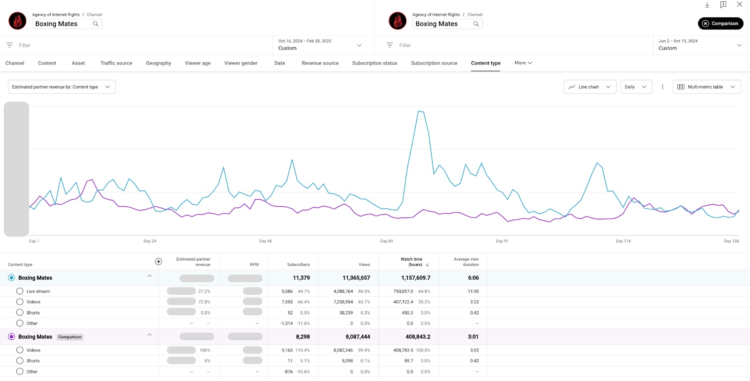Sort by RPM column header
The width and height of the screenshot is (750, 381).
click(254, 265)
